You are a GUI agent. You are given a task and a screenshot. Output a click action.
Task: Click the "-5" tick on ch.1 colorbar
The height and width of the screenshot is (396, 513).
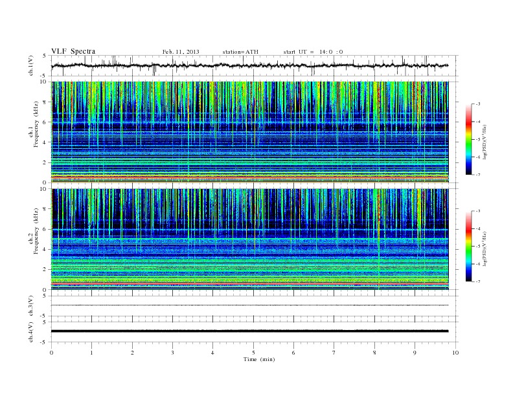click(478, 140)
